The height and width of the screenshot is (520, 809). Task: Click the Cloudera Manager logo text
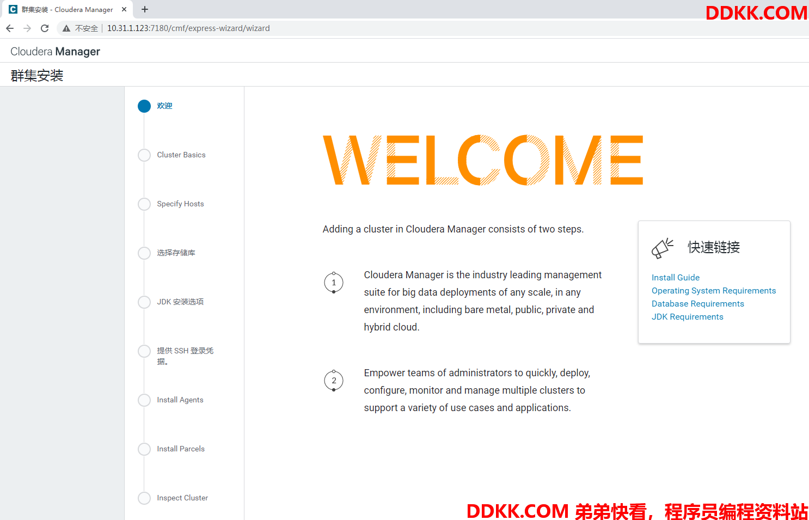(x=56, y=52)
